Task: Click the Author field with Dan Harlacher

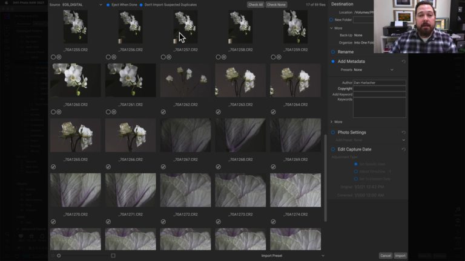Action: (379, 83)
